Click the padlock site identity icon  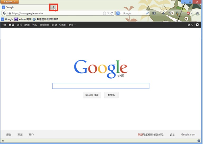[x=10, y=13]
